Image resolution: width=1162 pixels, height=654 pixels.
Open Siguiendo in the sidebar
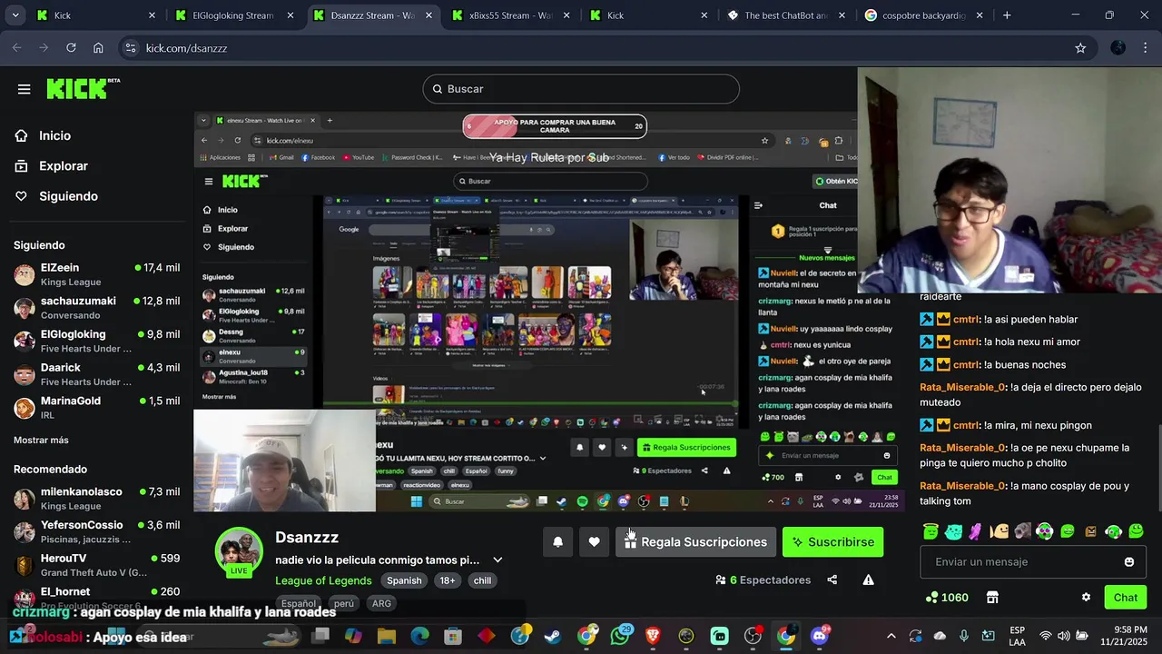click(x=68, y=196)
